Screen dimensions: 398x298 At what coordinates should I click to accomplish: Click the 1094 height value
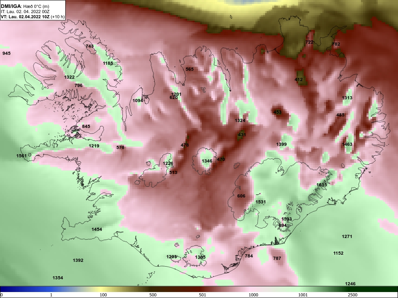coord(138,101)
